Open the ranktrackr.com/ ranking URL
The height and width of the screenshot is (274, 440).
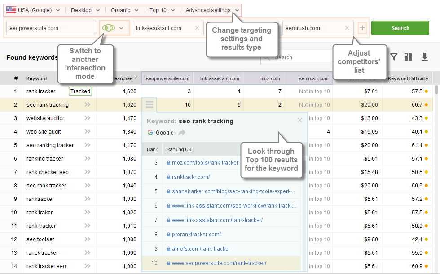coord(191,177)
